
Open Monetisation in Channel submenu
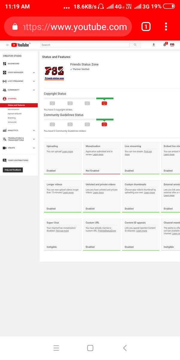coord(13,109)
